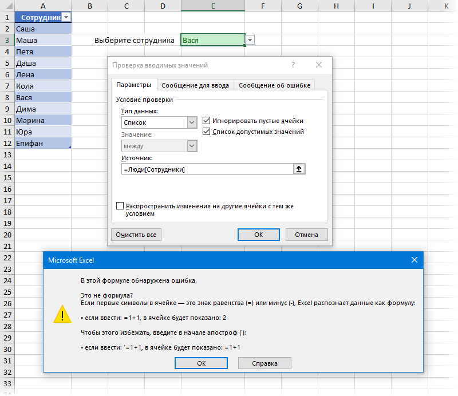
Task: Close the Проверка вводимых значений dialog
Action: click(319, 65)
